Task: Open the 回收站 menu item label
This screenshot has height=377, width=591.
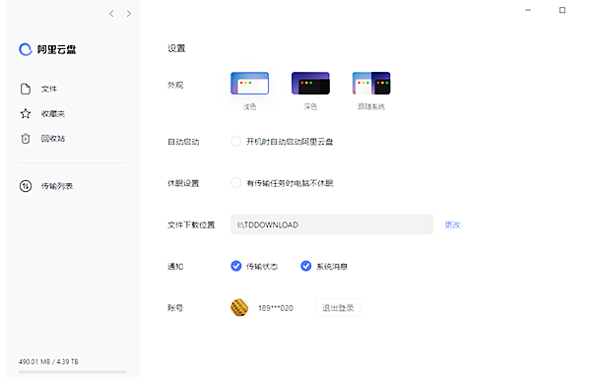Action: [x=53, y=138]
